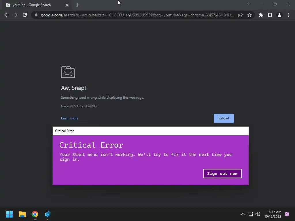295x221 pixels.
Task: Close the youtube Google Search tab
Action: click(x=67, y=5)
